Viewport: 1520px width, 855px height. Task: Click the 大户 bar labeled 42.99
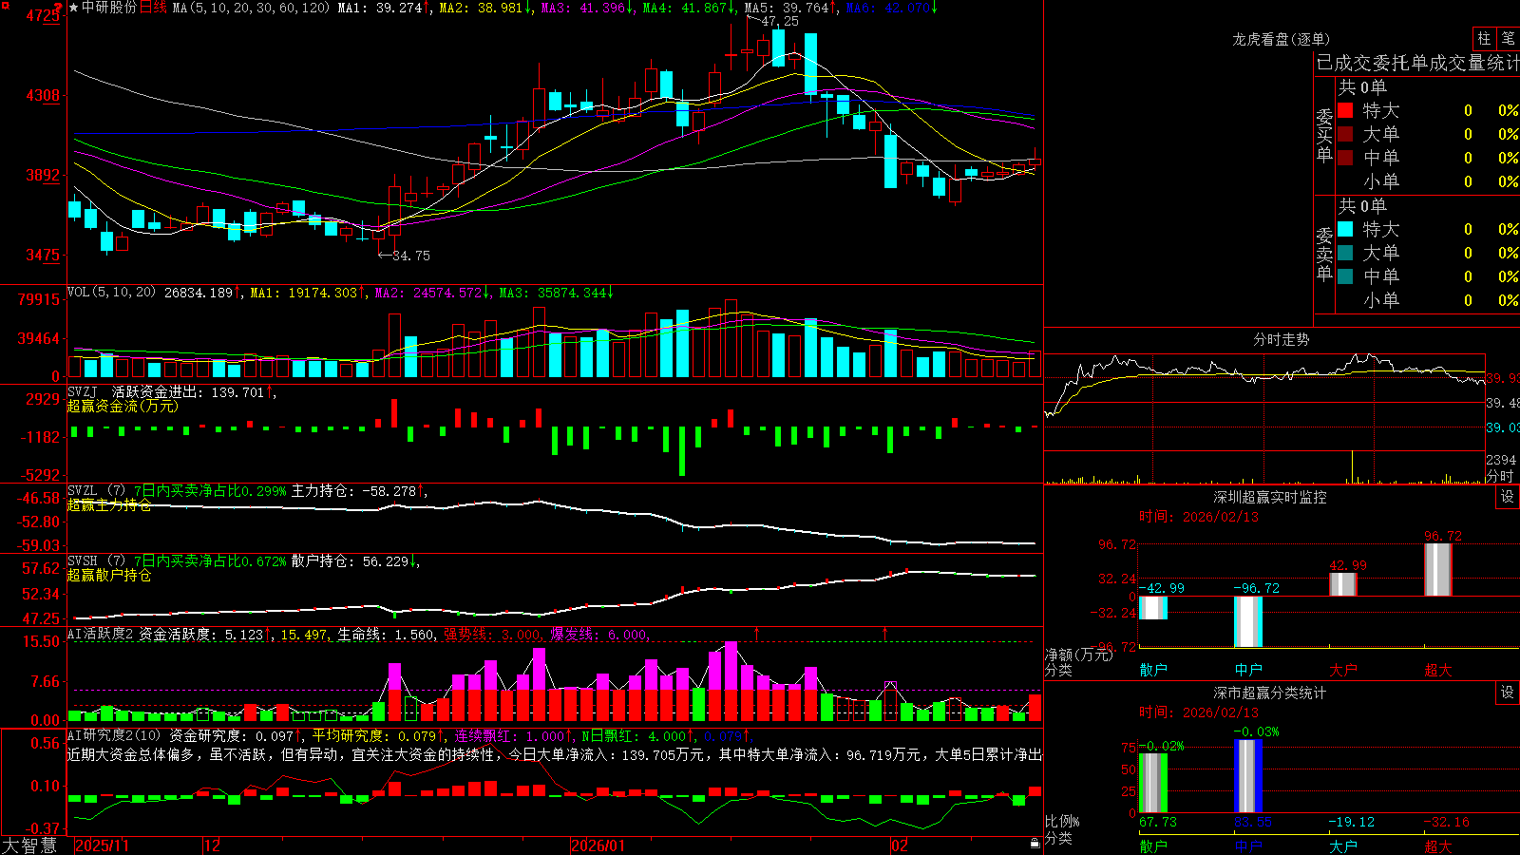[1343, 584]
